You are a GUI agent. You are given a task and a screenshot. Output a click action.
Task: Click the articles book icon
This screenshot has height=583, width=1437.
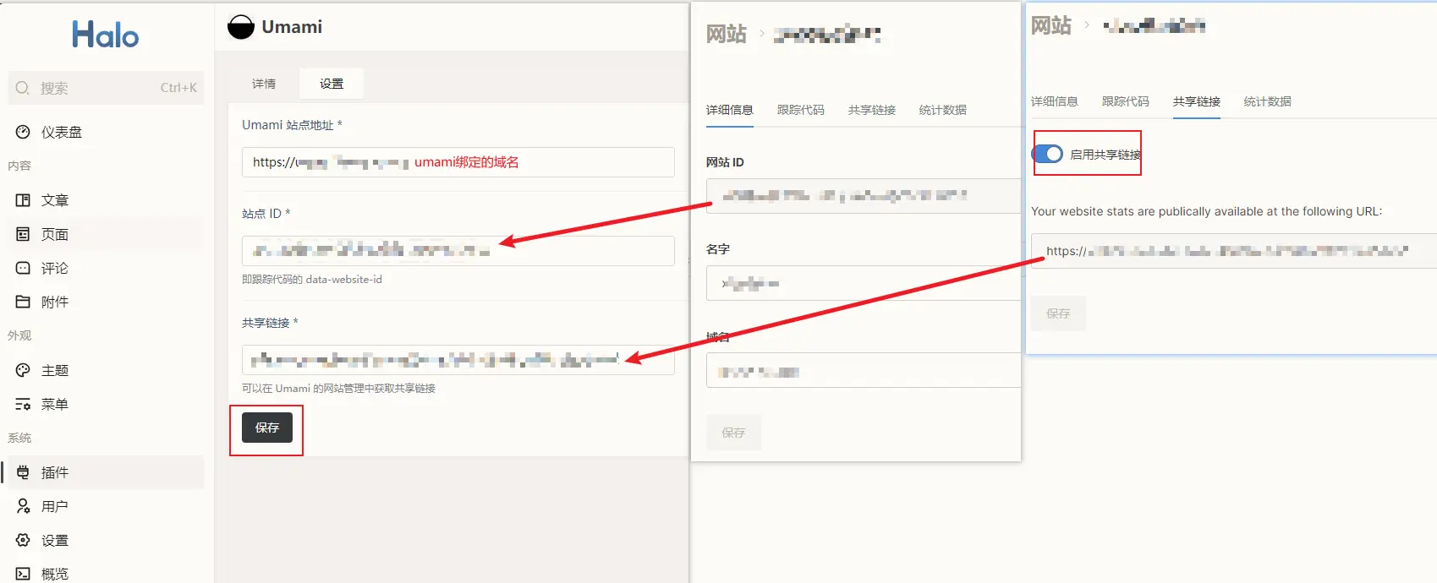(x=23, y=200)
